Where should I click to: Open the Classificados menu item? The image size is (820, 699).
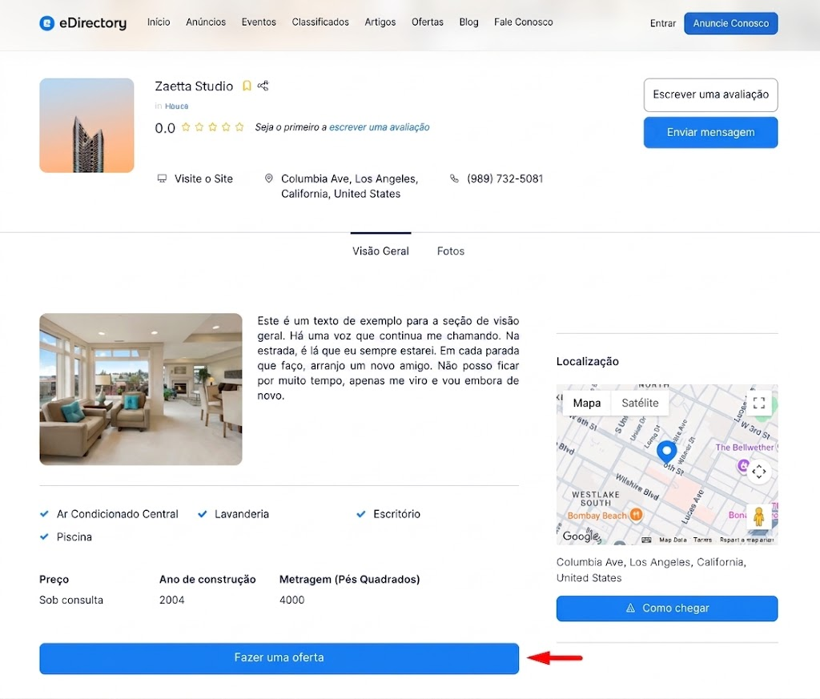click(x=320, y=22)
